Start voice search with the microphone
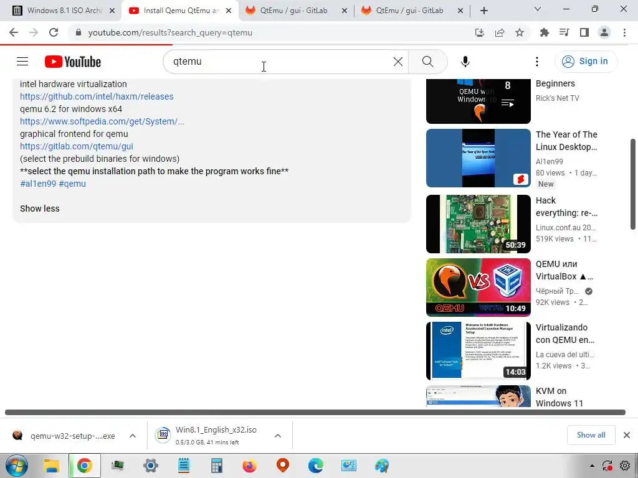The height and width of the screenshot is (478, 638). (465, 62)
